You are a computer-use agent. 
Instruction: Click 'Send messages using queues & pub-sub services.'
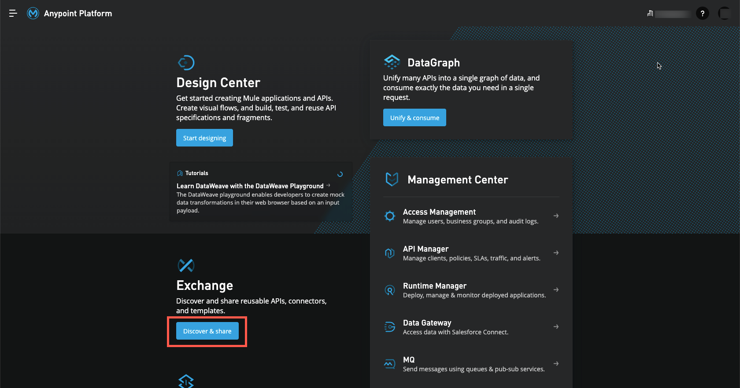pyautogui.click(x=474, y=369)
